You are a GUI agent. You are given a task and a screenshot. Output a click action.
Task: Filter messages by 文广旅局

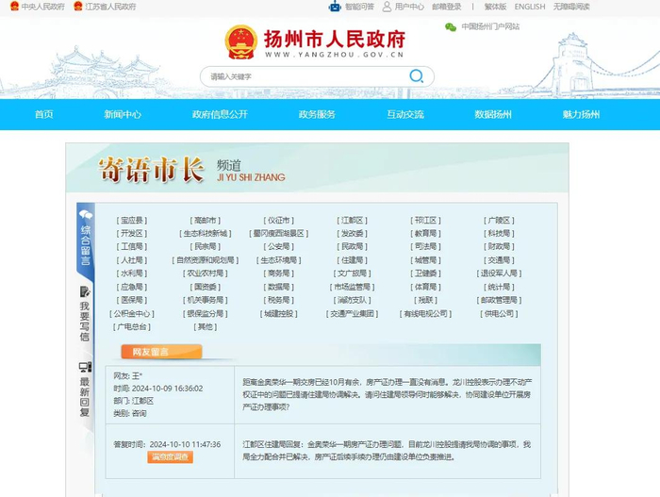pyautogui.click(x=352, y=273)
